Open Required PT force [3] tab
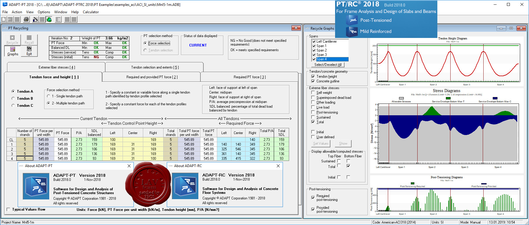529x225 pixels. click(x=250, y=77)
